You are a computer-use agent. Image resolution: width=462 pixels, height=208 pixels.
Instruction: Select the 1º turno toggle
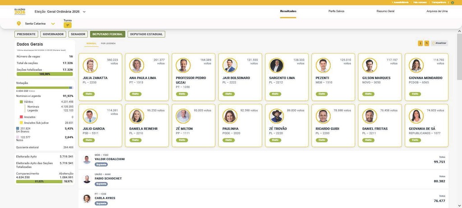click(x=68, y=25)
